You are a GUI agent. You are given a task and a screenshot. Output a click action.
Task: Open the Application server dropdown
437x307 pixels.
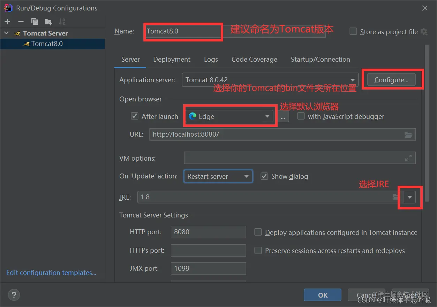pos(270,80)
